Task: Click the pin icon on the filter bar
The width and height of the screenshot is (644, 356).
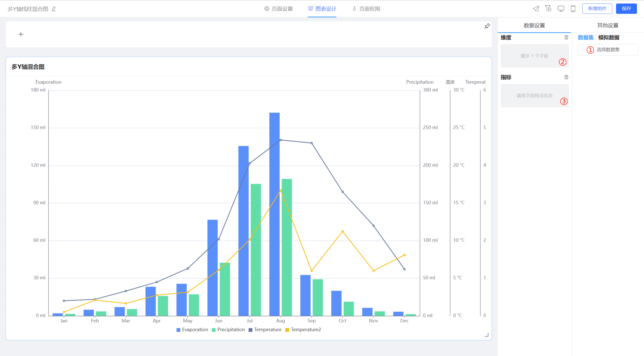Action: 487,26
